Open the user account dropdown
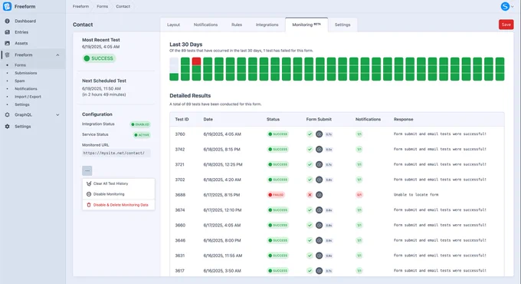Screen dimensions: 521x284 (507, 6)
